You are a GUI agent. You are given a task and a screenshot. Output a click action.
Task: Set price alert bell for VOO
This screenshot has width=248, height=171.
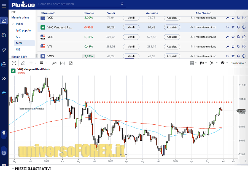[238, 37]
